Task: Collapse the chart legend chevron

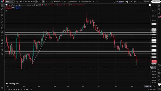Action: 7,11
